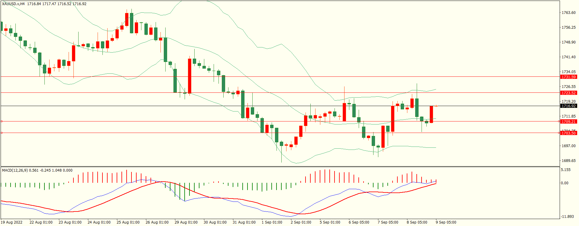
Task: Click the 1711.85 price scale value
Action: 568,116
